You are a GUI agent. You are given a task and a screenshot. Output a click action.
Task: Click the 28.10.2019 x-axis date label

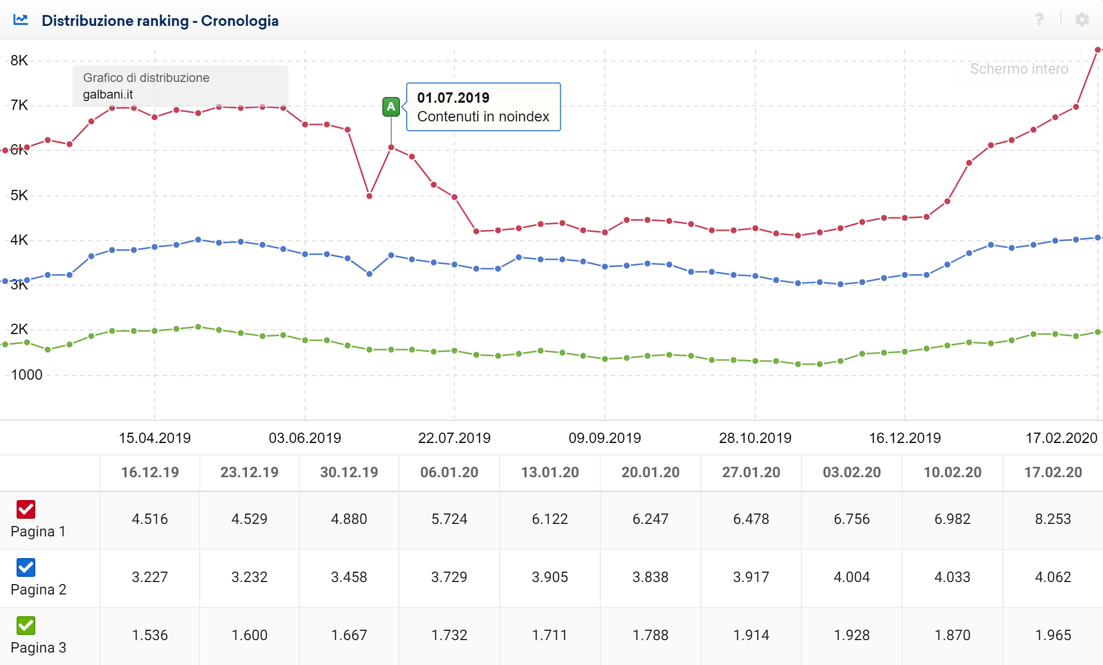(x=755, y=438)
